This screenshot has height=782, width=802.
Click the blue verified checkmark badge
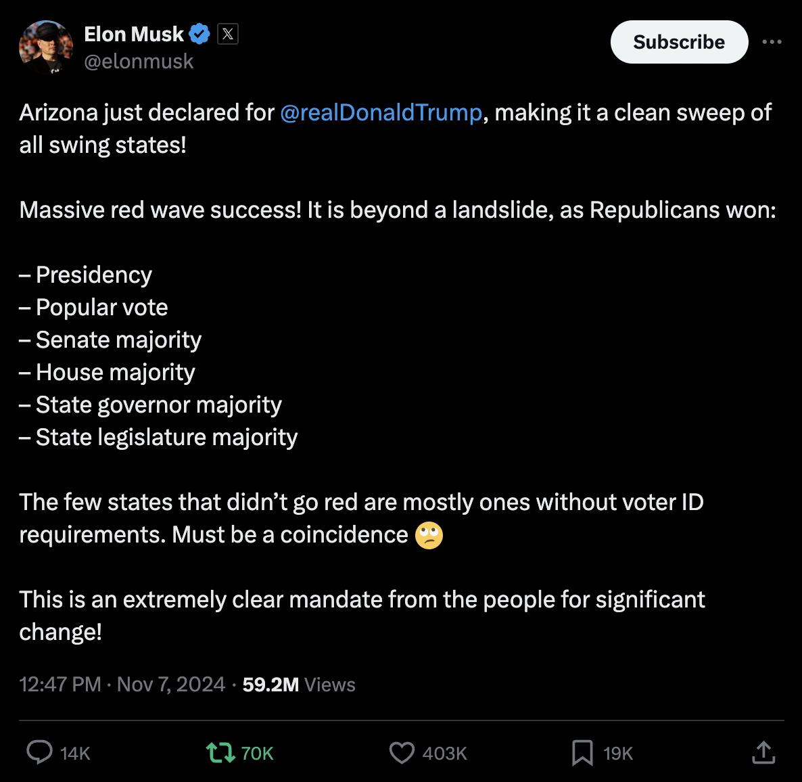pos(199,34)
